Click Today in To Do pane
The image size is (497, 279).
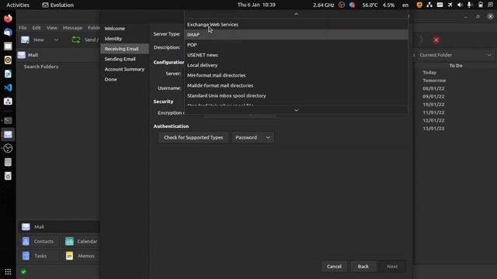tap(429, 72)
